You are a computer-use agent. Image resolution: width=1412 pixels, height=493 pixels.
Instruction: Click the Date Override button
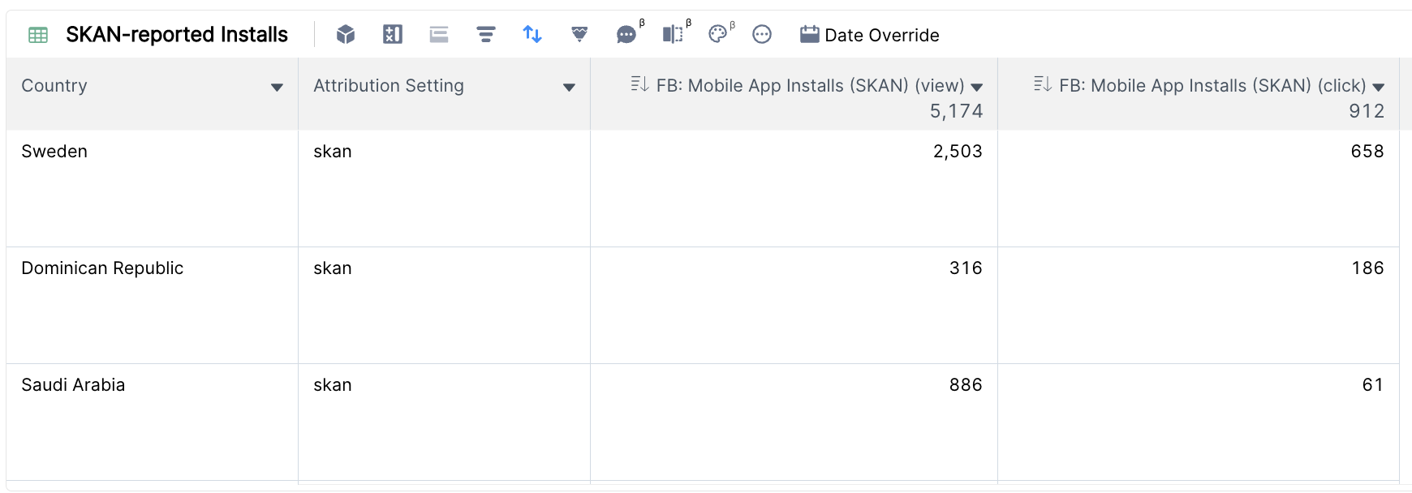[x=870, y=35]
